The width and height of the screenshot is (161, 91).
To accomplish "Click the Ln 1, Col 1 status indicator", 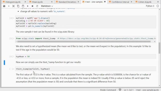I will click(x=129, y=90).
